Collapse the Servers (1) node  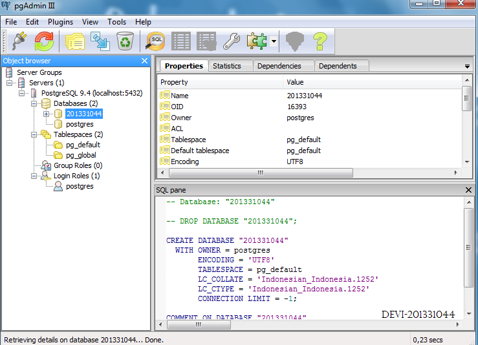pyautogui.click(x=10, y=83)
